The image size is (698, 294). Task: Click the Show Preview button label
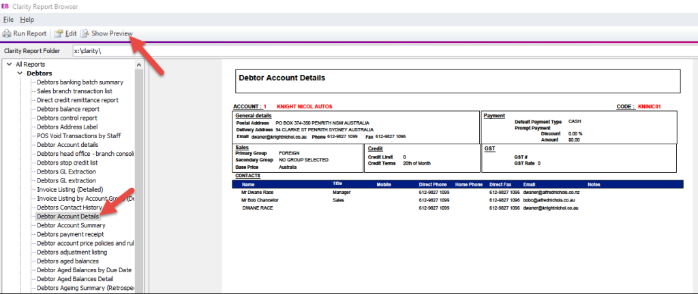[x=112, y=33]
